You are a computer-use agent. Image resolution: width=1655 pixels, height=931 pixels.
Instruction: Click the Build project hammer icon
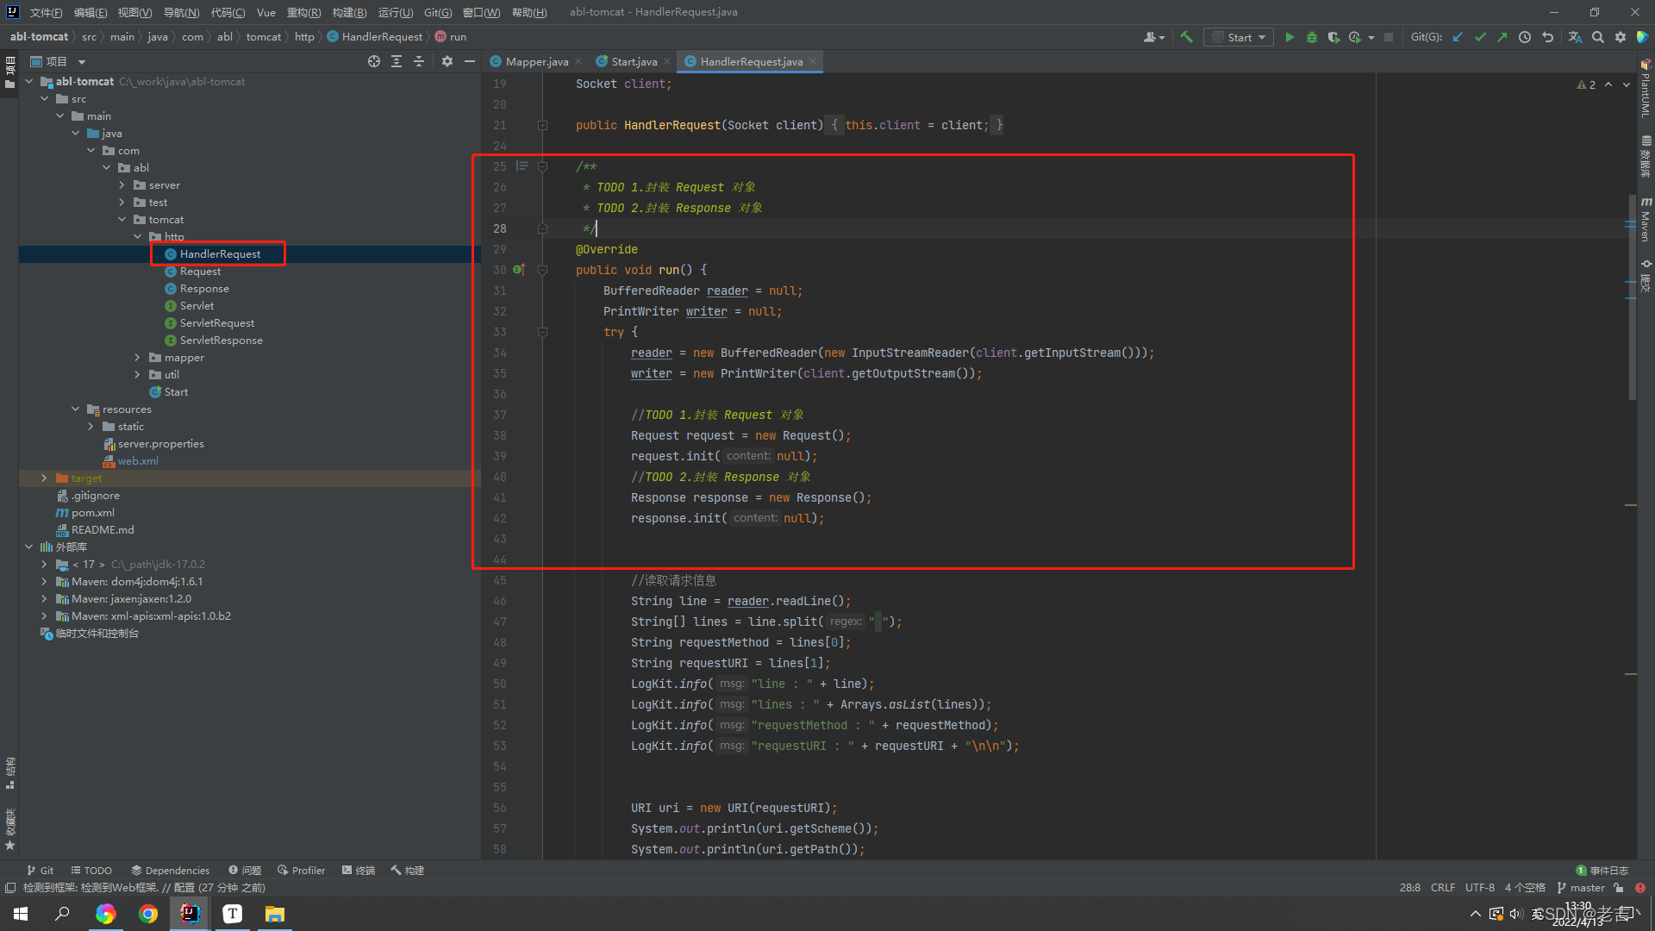(x=1186, y=37)
